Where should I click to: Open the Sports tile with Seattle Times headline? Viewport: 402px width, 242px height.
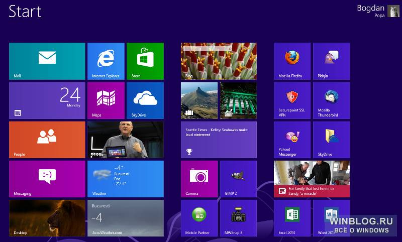(219, 140)
